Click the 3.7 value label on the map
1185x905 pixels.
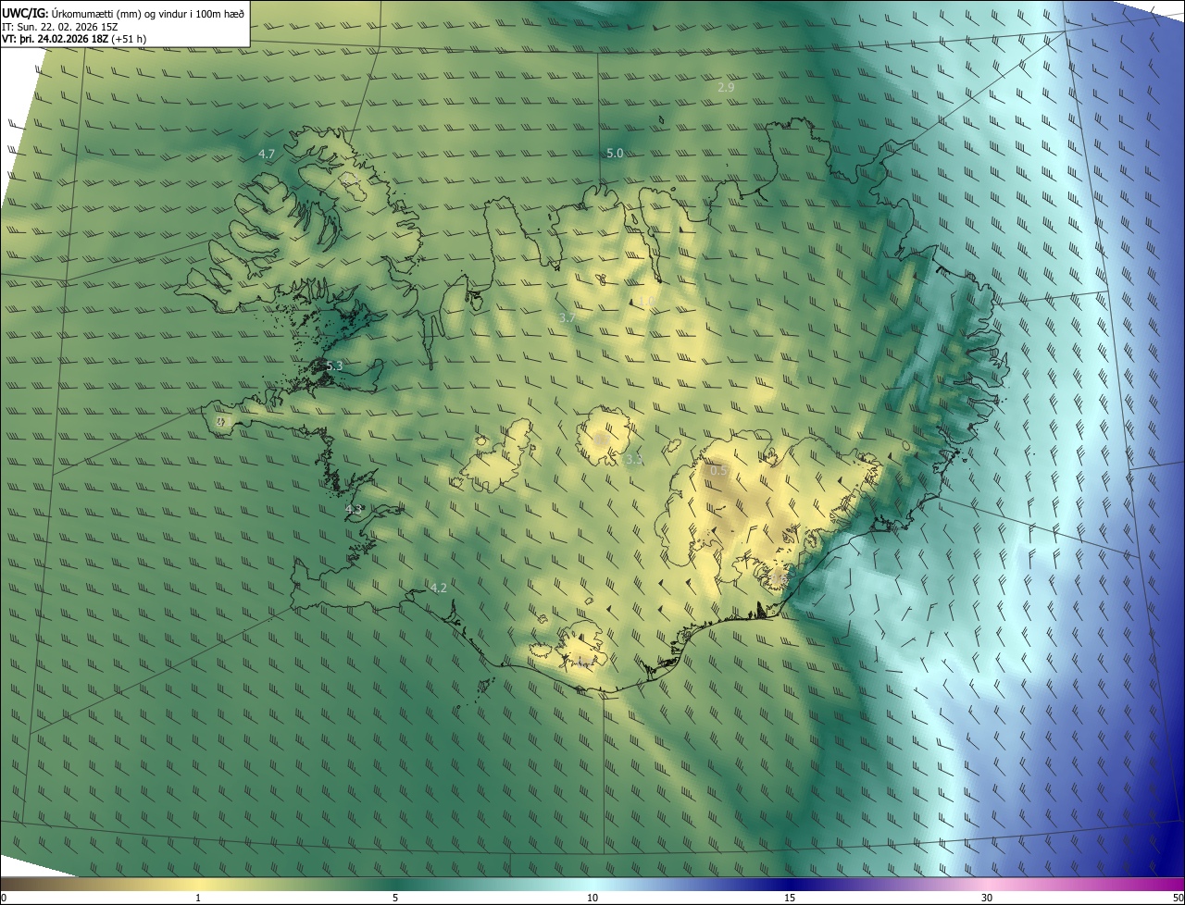(x=567, y=317)
